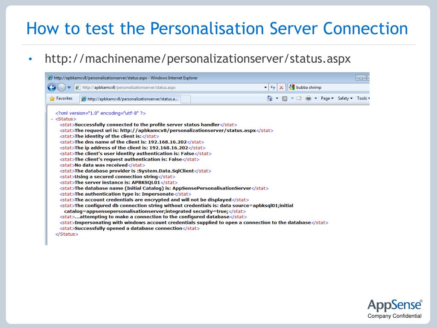Viewport: 437px width, 328px height.
Task: Click the search box containing bubba shrimp
Action: pyautogui.click(x=329, y=87)
